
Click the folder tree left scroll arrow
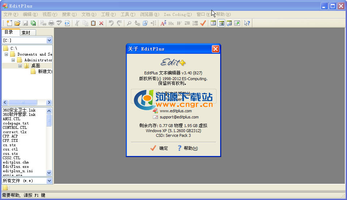(x=5, y=102)
